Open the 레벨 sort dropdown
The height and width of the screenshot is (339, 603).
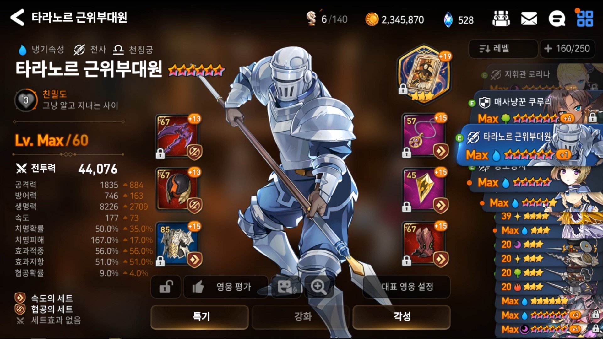tap(503, 49)
